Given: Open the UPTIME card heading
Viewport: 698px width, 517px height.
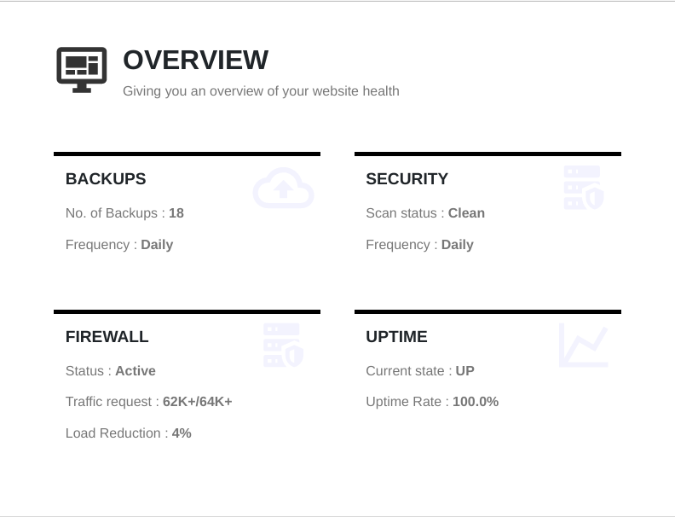Looking at the screenshot, I should 396,337.
